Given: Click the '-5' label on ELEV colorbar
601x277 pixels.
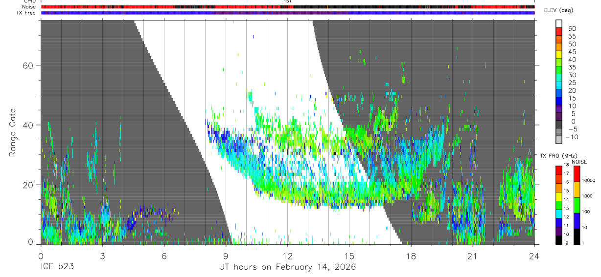Looking at the screenshot, I should point(573,129).
